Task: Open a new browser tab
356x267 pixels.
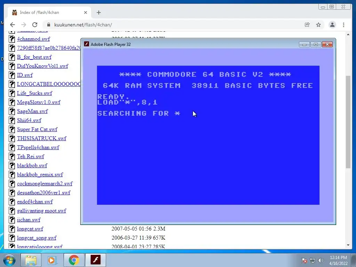Action: (98, 13)
